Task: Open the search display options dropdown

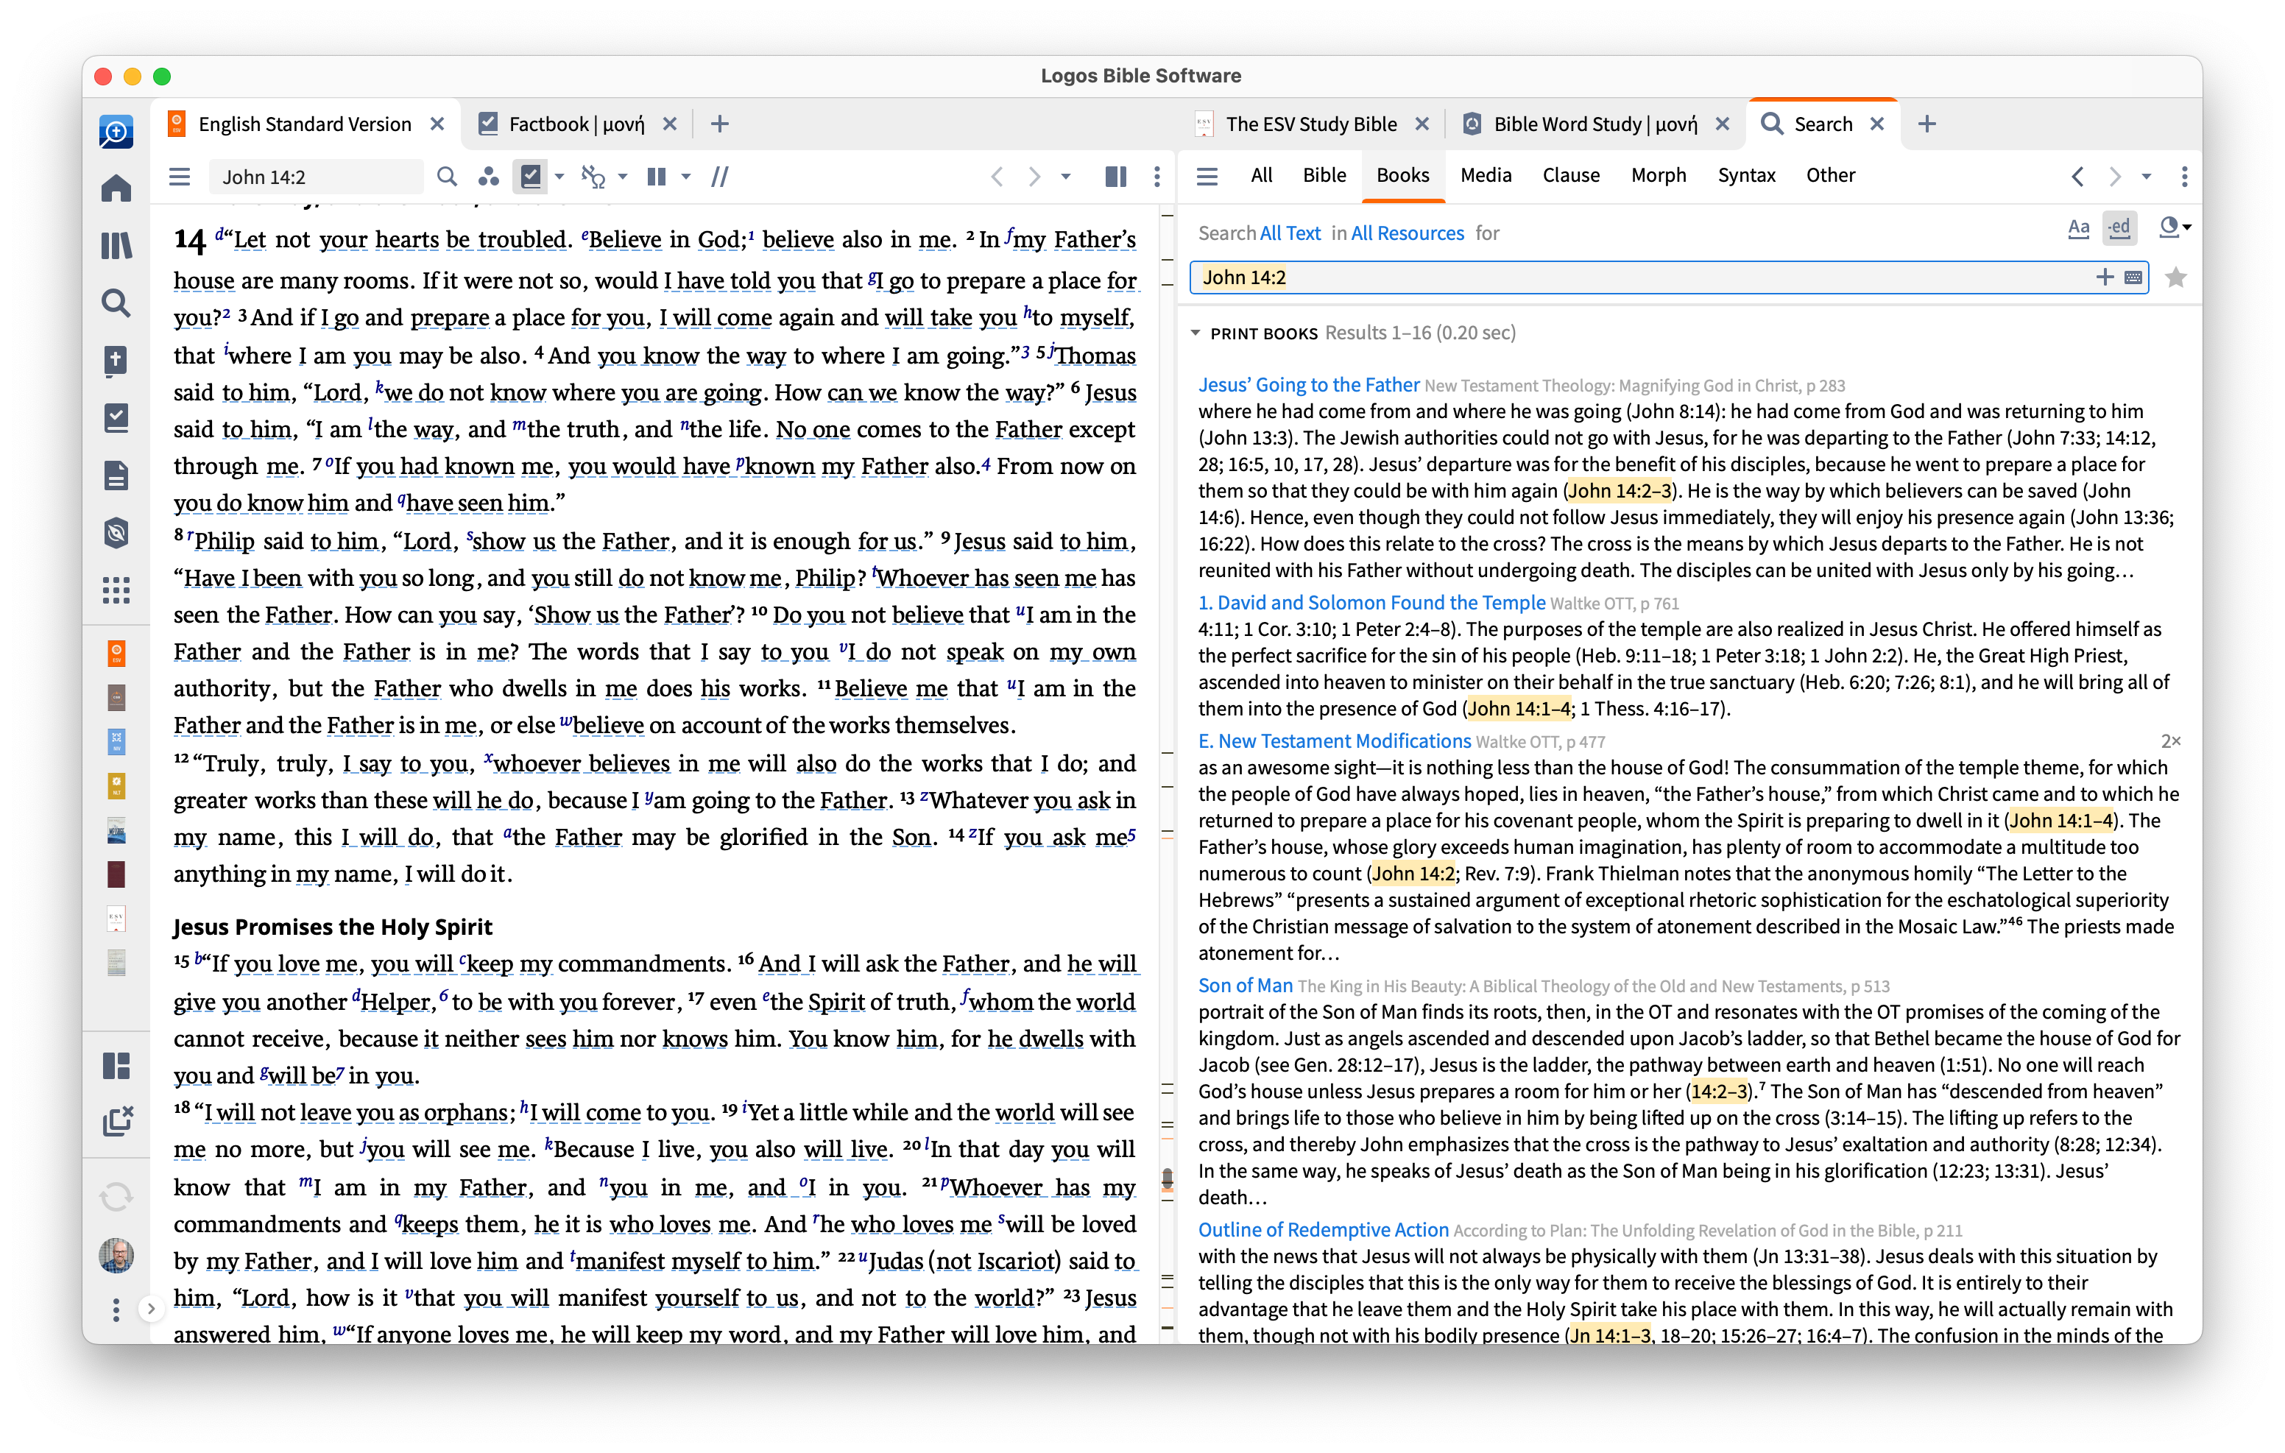Action: 2175,227
